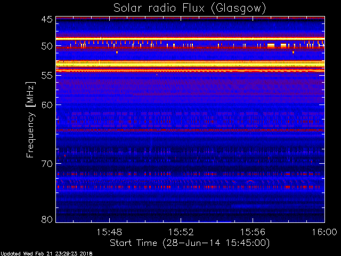Click the '15:56' time tick label
The image size is (341, 256).
point(253,232)
